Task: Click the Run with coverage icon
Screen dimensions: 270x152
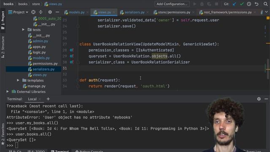Action: click(209, 4)
